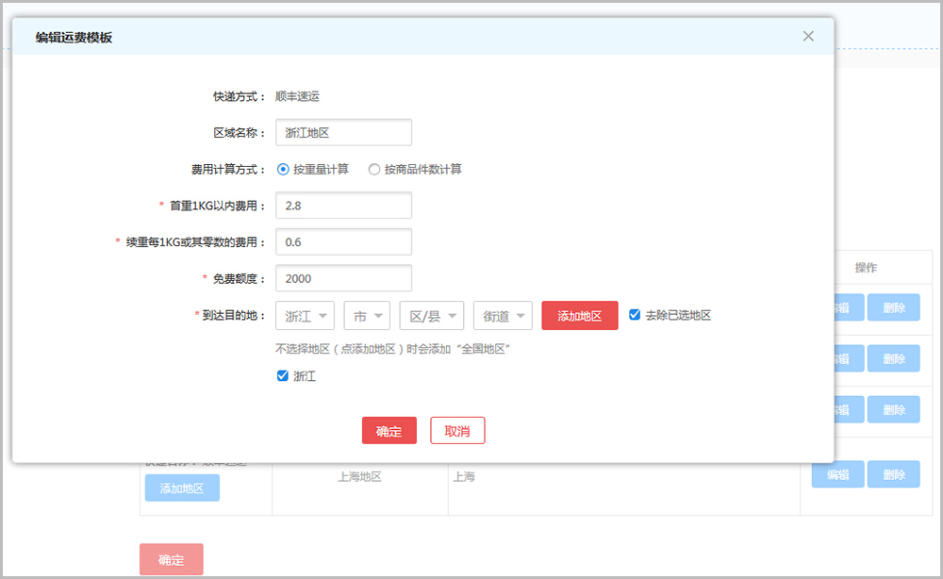Expand the 市 city dropdown
The image size is (943, 579).
coord(367,316)
